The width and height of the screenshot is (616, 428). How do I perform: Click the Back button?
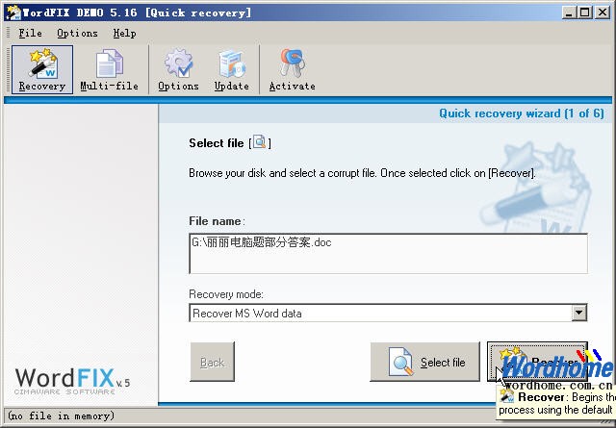(212, 362)
